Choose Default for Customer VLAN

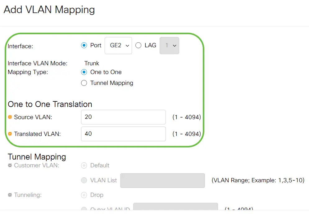[84, 165]
